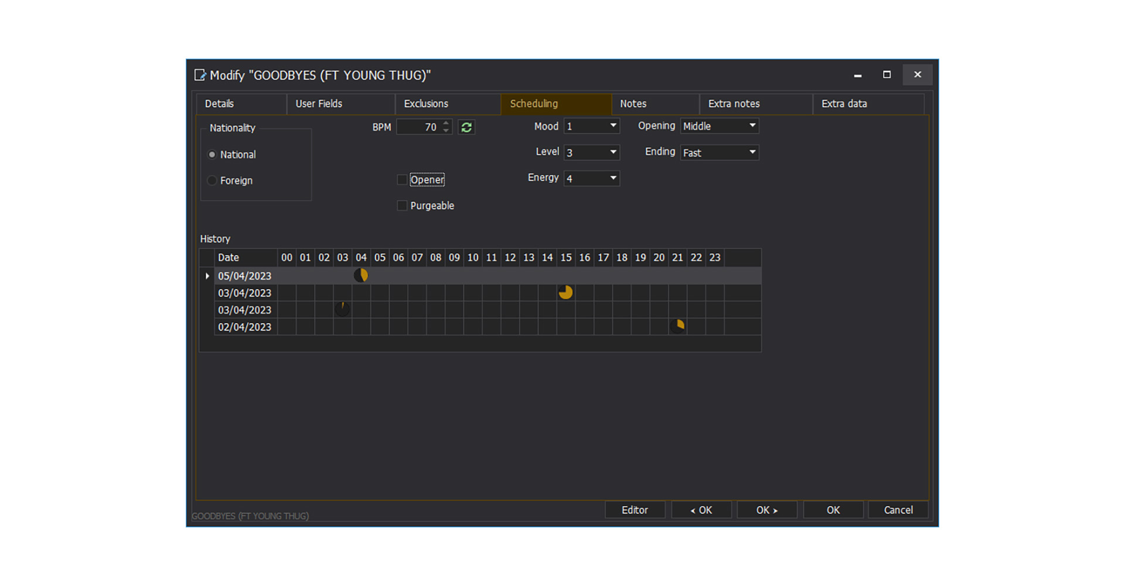This screenshot has height=586, width=1125.
Task: Click the BPM refresh icon
Action: coord(466,127)
